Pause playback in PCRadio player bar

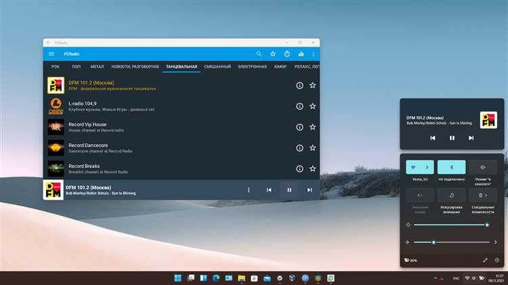[x=289, y=190]
